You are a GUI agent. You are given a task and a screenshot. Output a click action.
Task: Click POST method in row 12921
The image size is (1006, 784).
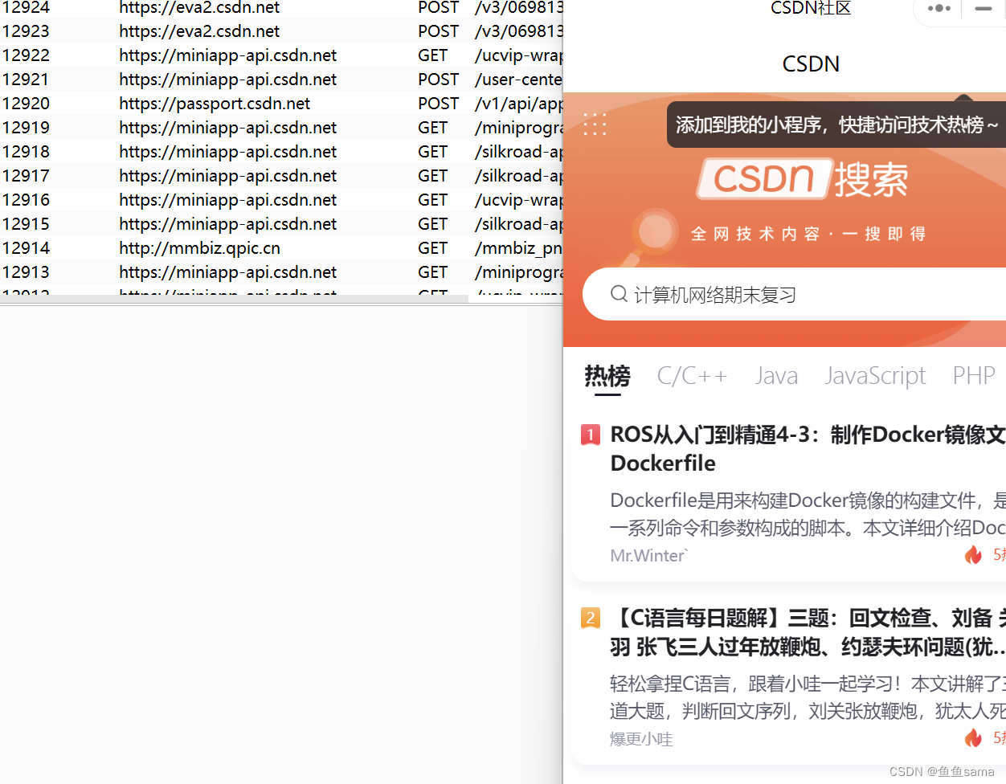tap(438, 80)
